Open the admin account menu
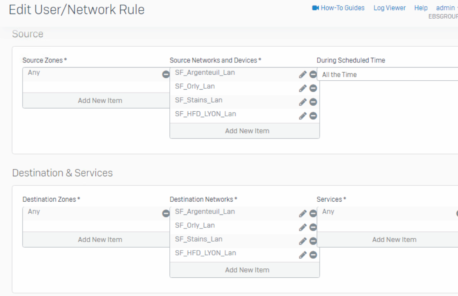Image resolution: width=458 pixels, height=296 pixels. point(445,8)
